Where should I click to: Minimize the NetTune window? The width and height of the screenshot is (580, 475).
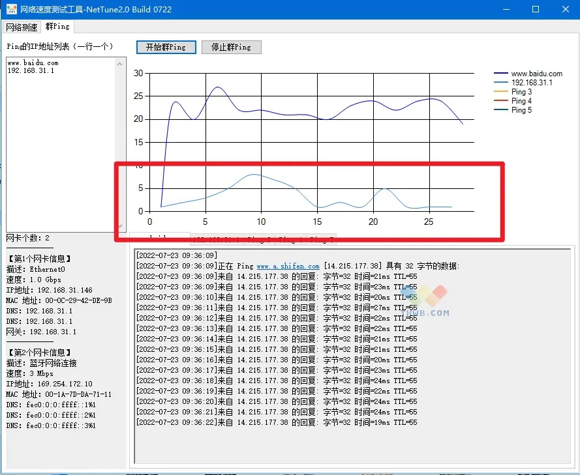tap(506, 9)
